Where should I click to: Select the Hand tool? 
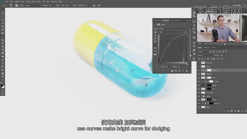(x=2, y=73)
